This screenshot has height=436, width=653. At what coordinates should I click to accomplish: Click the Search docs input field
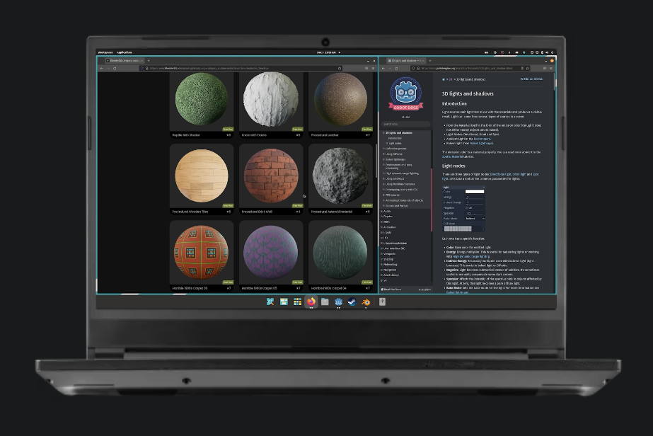406,124
